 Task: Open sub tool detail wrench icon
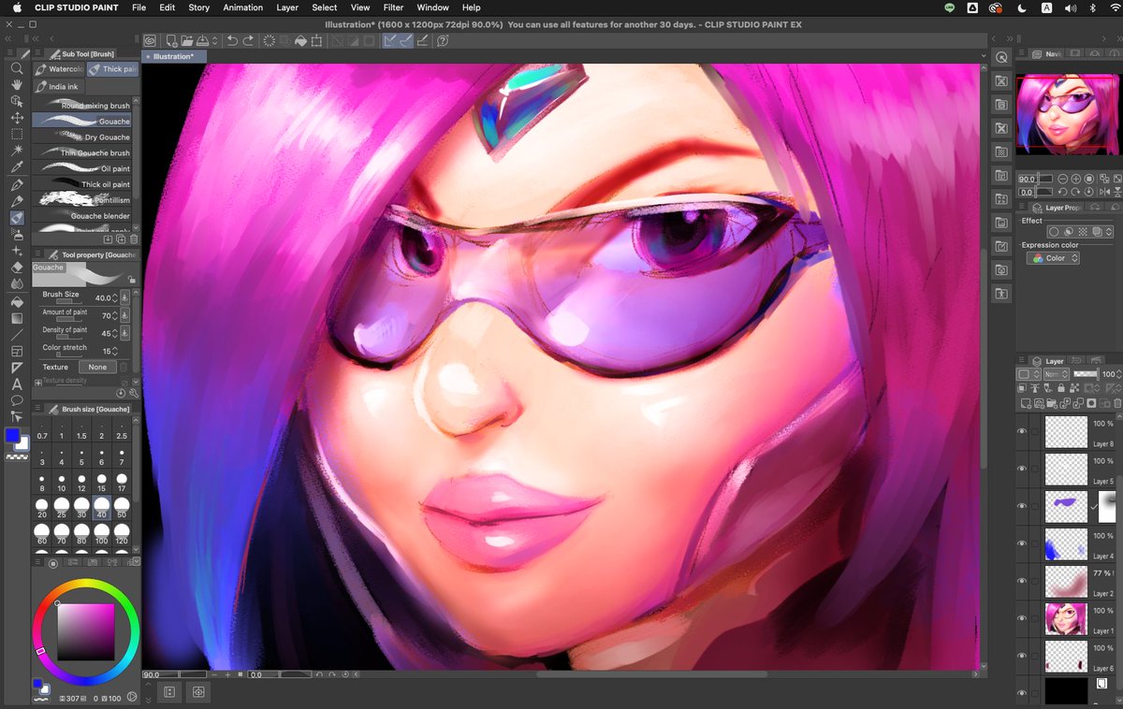(134, 394)
